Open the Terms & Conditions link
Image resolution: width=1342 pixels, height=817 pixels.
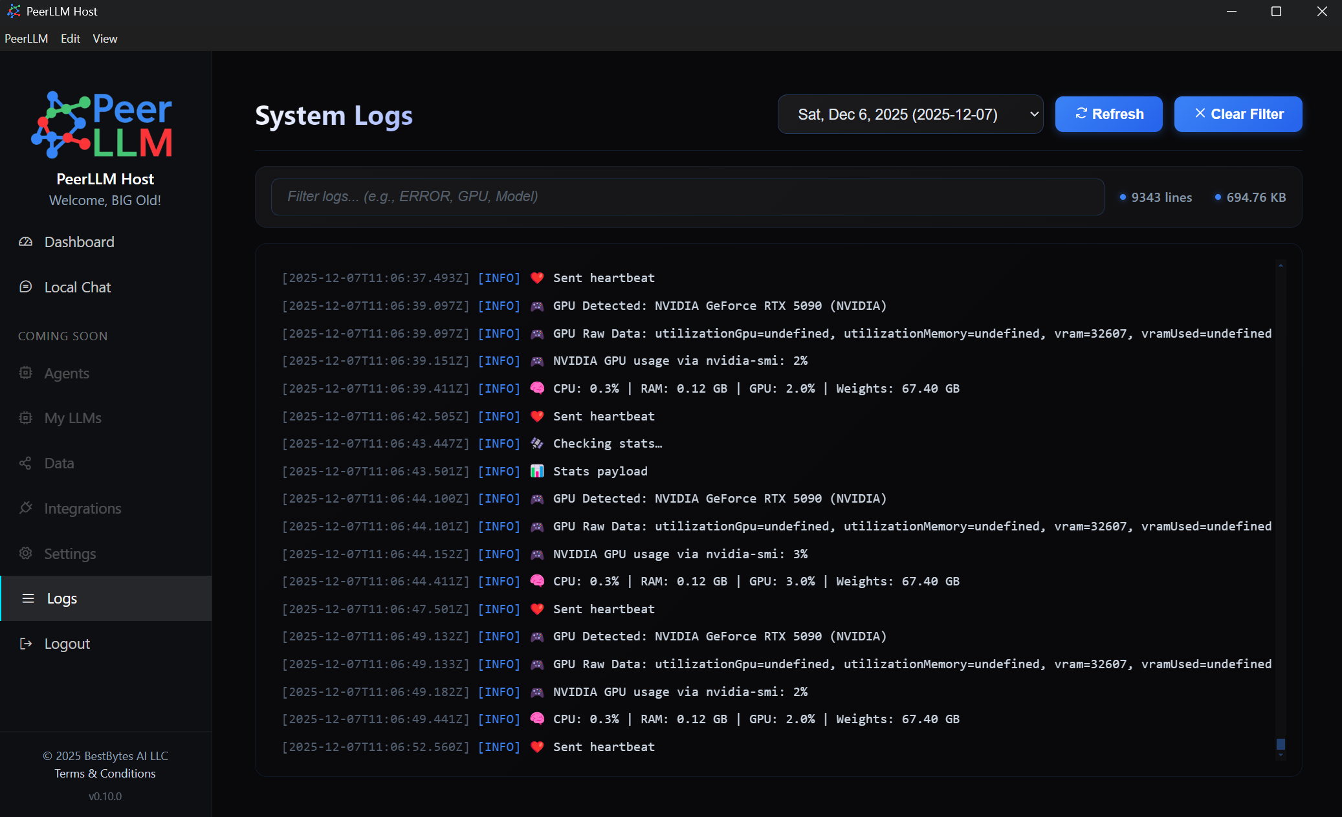click(105, 774)
